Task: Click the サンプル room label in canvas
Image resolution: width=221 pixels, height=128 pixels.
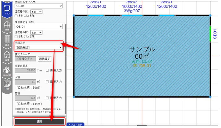Action: (142, 49)
